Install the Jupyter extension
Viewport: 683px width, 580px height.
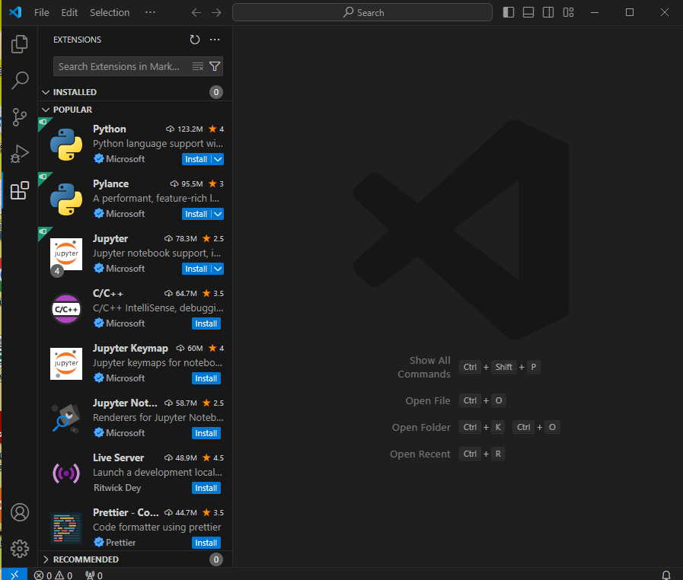196,269
